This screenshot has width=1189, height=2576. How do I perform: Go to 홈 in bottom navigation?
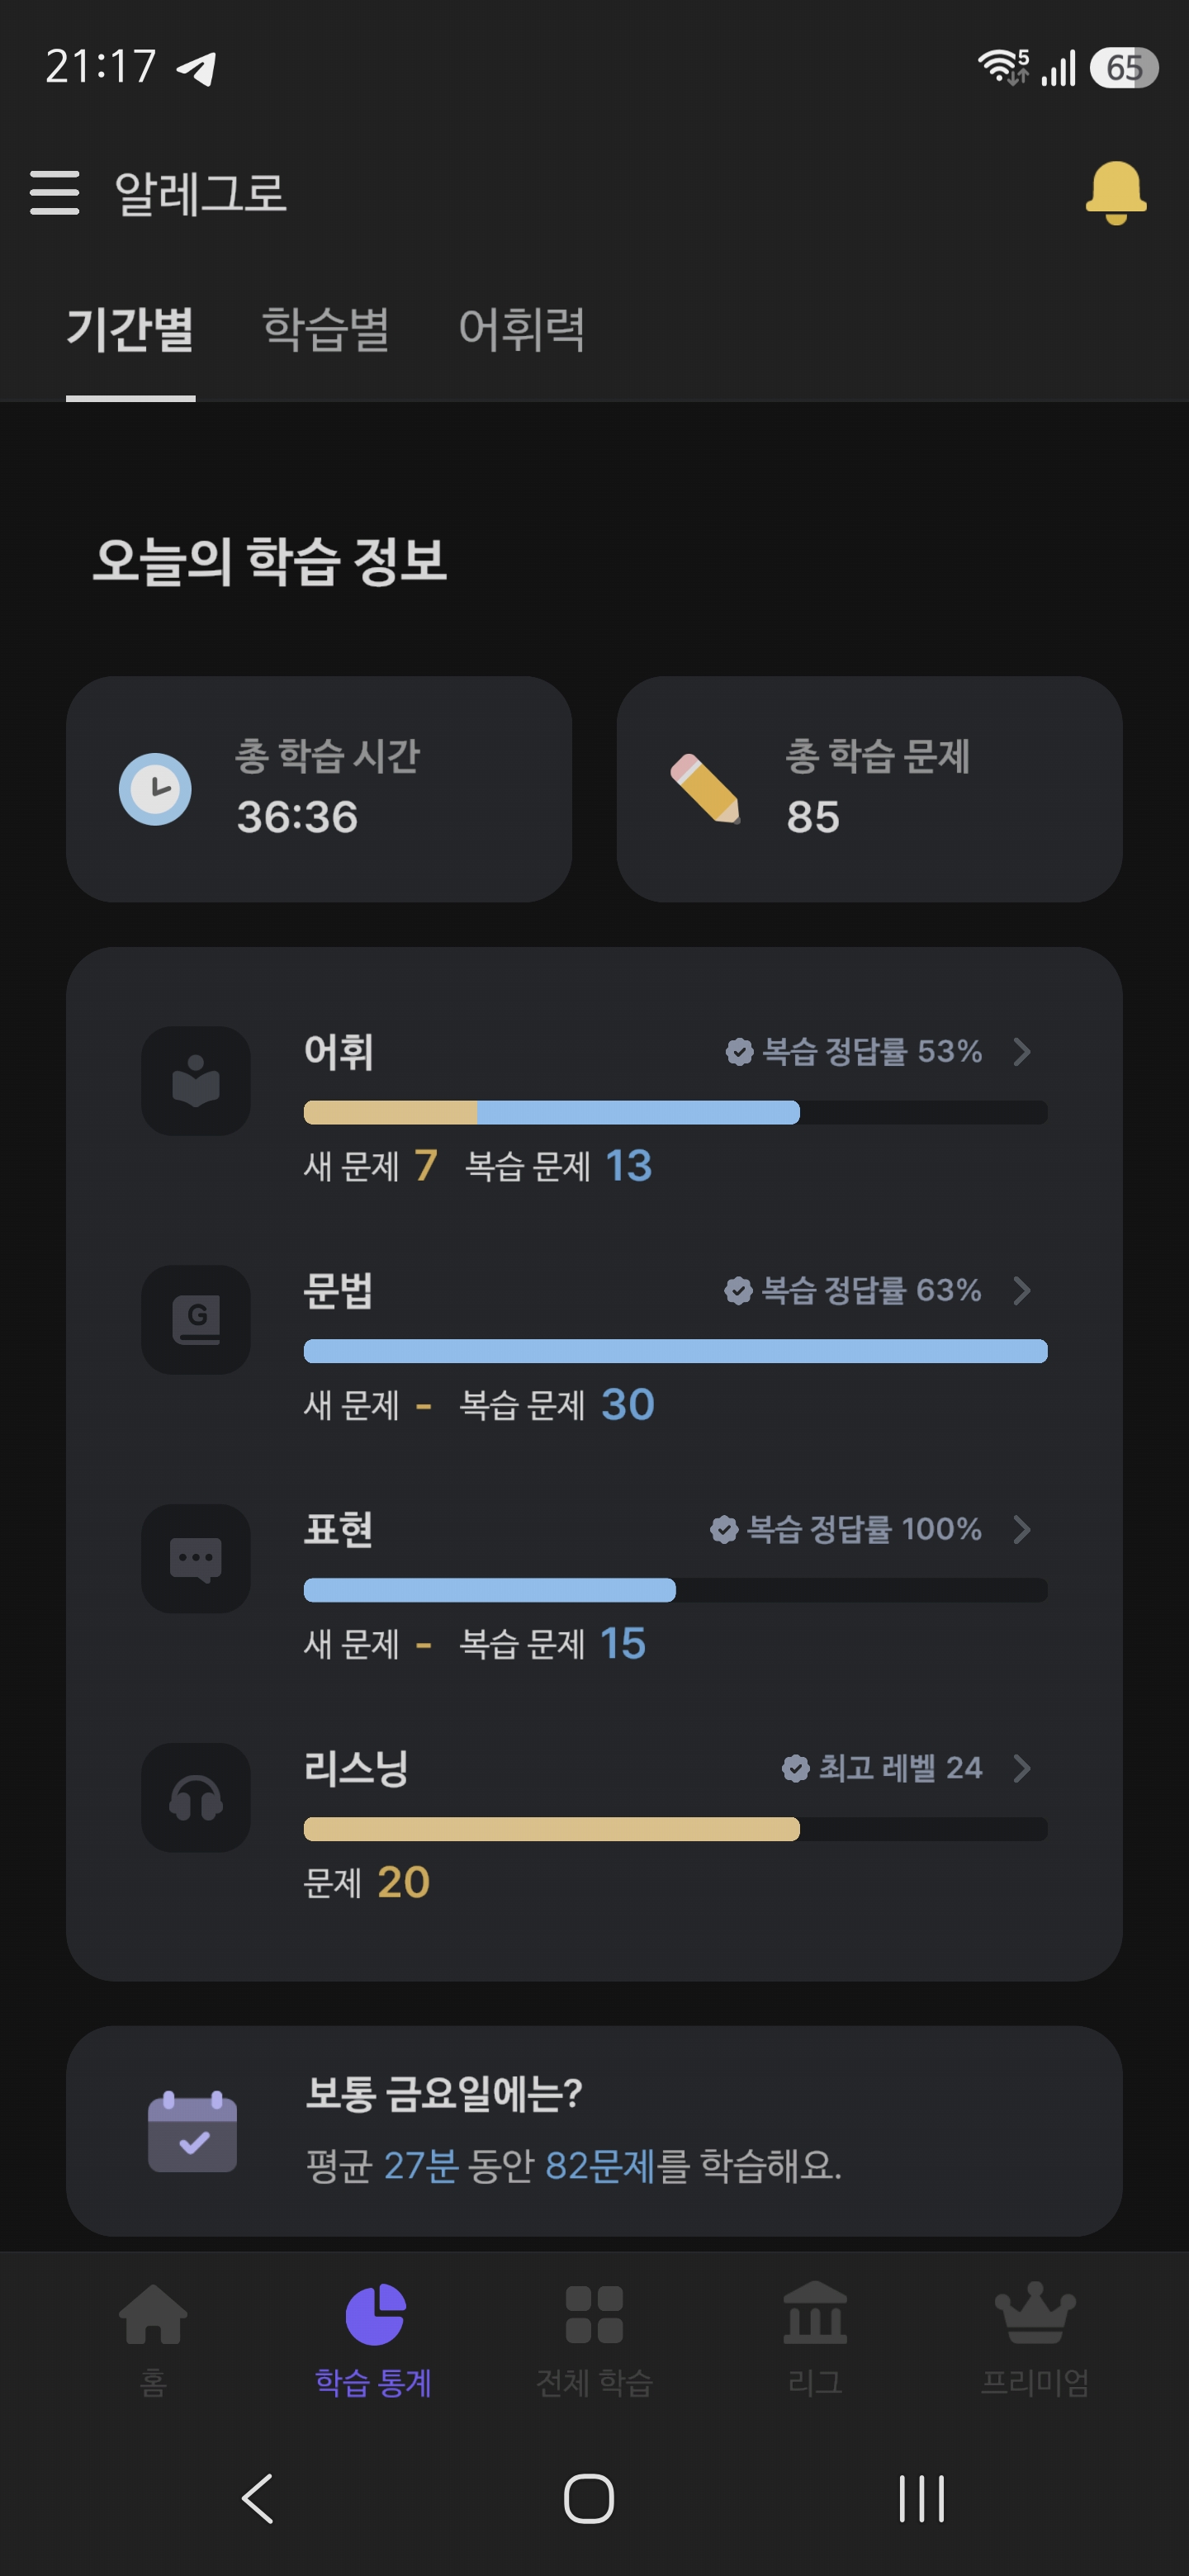[153, 2340]
